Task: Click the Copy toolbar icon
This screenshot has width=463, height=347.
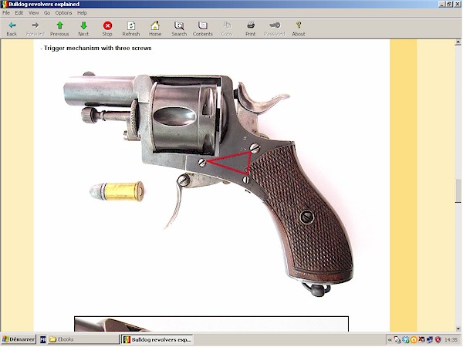Action: point(227,25)
